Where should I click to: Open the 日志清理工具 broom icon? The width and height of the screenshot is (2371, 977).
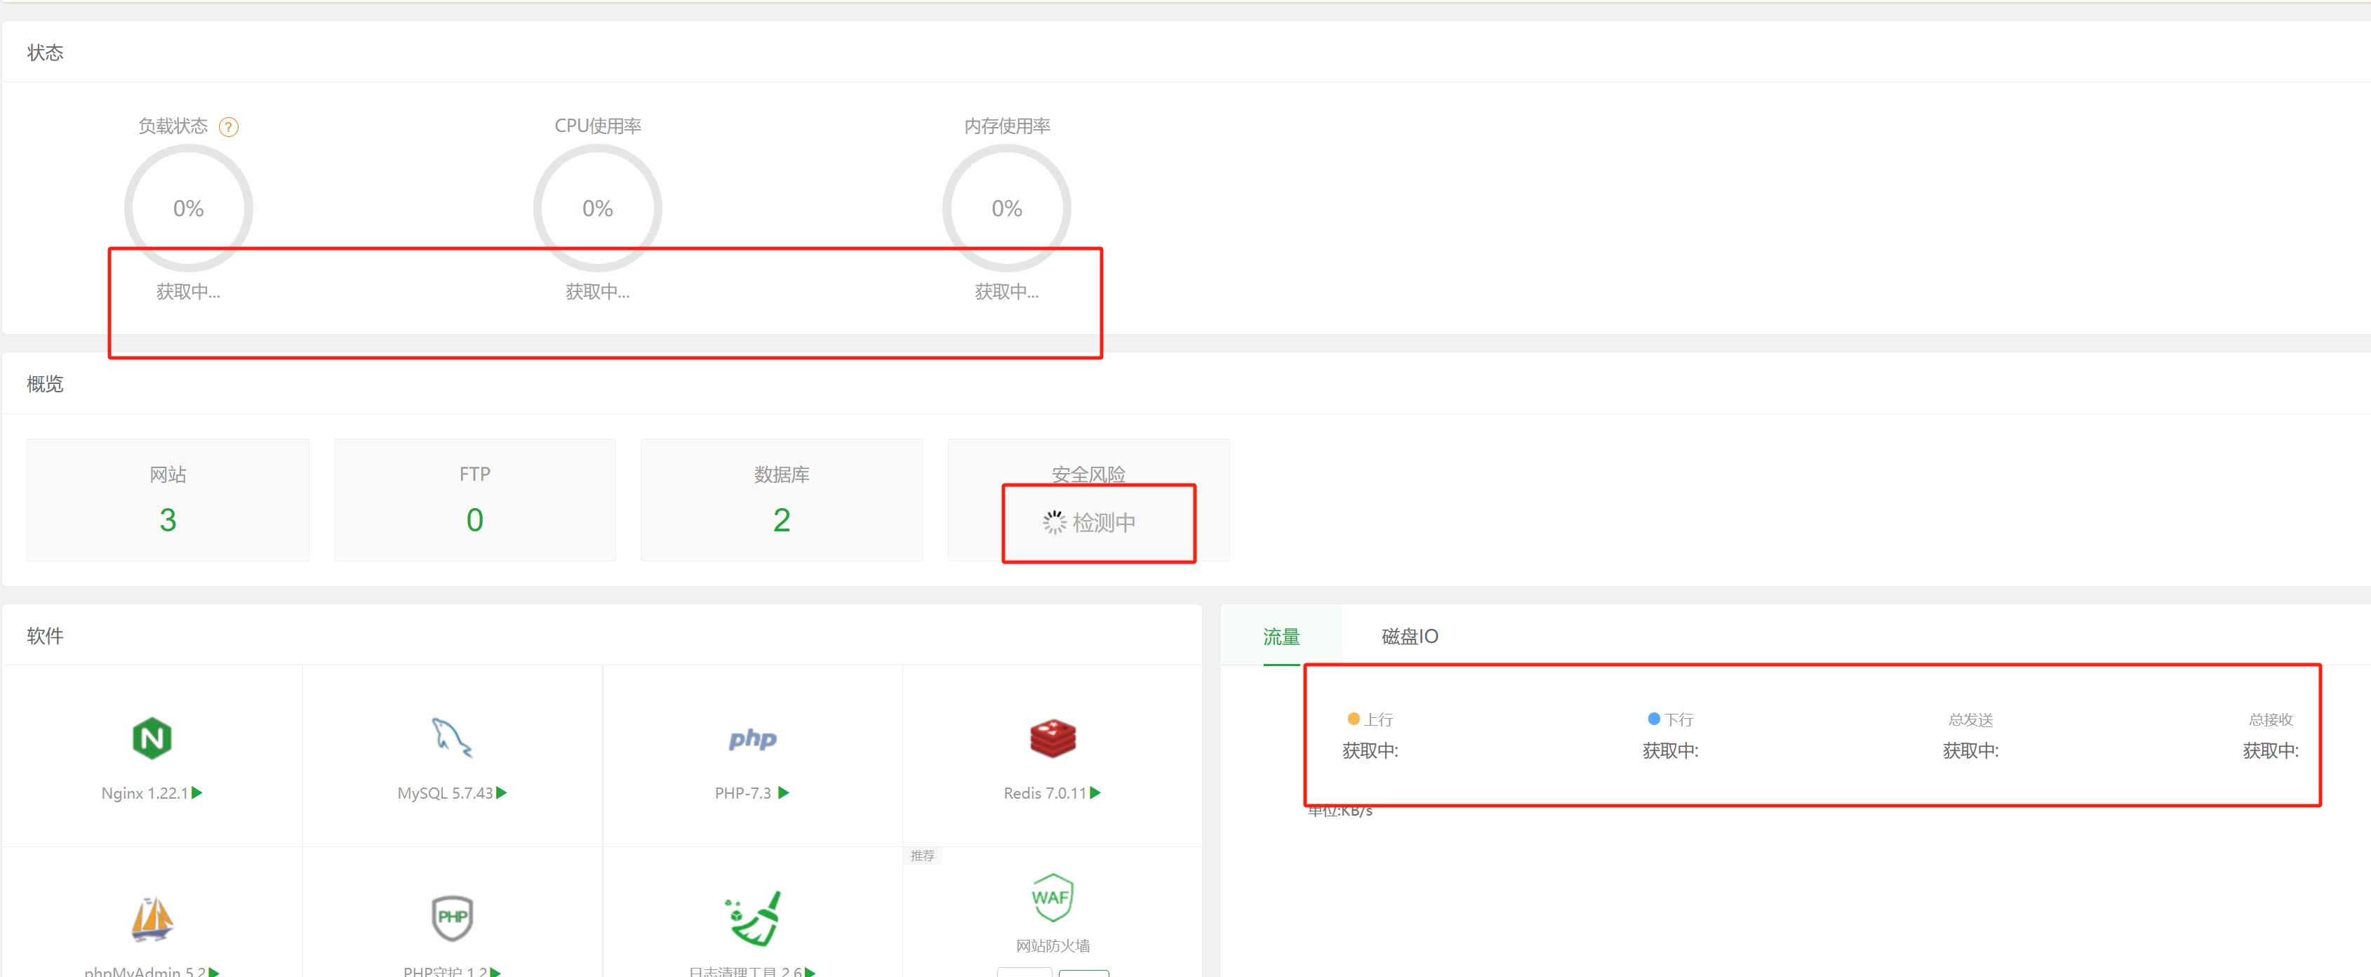(753, 917)
